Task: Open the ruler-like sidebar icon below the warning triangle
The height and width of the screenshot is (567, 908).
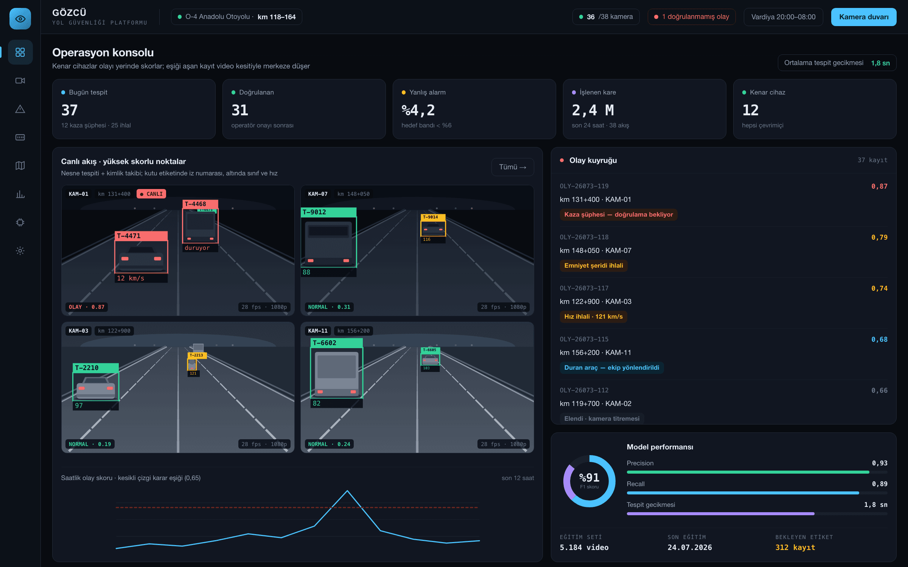Action: tap(20, 137)
